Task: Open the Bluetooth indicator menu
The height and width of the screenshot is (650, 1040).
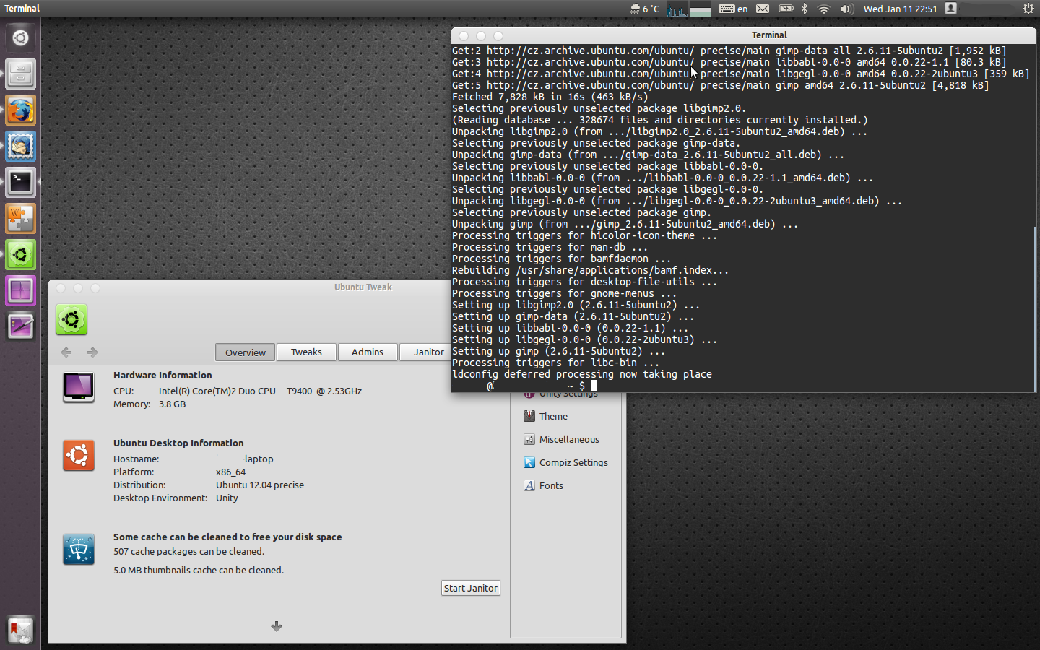Action: 805,9
